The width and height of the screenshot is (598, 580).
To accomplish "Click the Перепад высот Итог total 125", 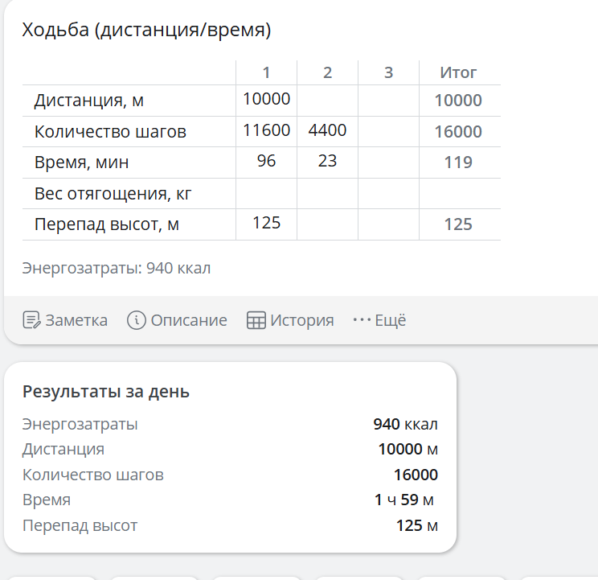I will 458,224.
